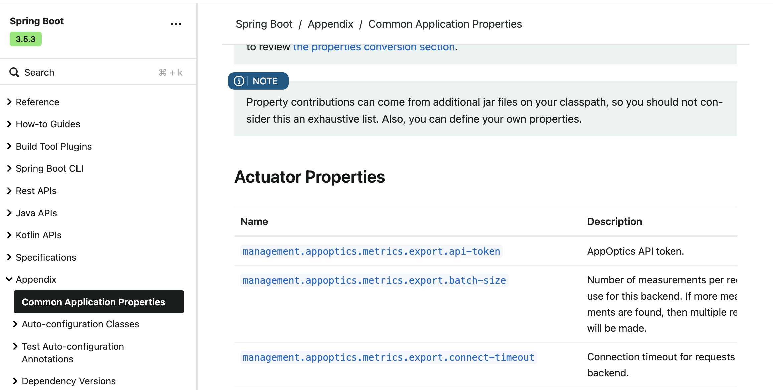Viewport: 773px width, 390px height.
Task: Click the search magnifier icon
Action: click(14, 72)
